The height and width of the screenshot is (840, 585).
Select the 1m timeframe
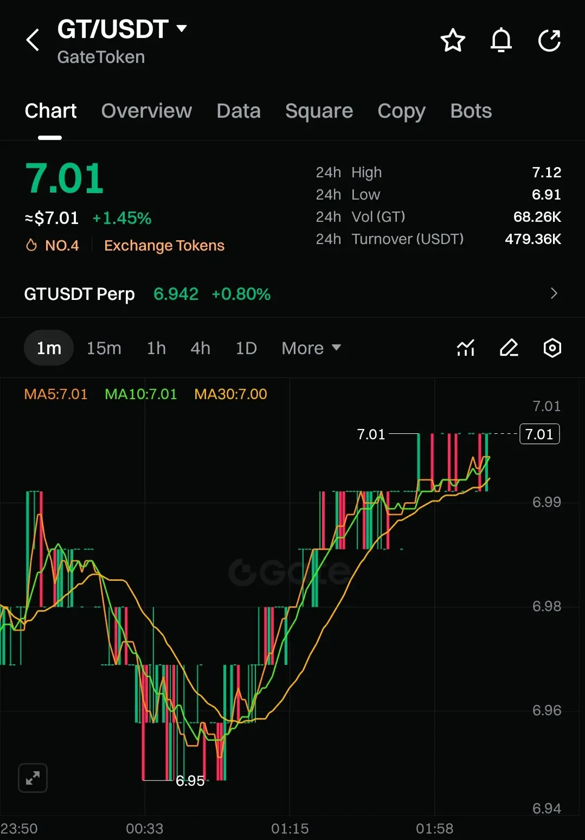(49, 348)
